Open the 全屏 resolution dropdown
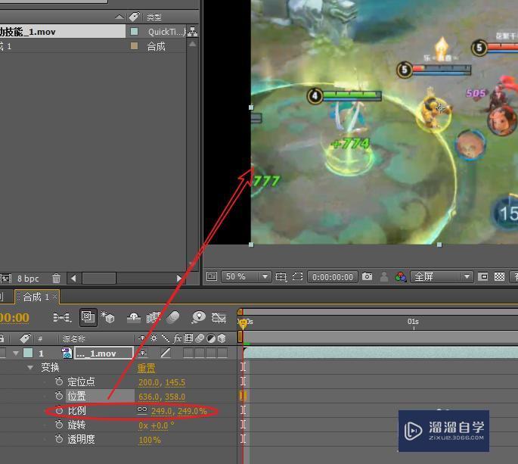Image resolution: width=518 pixels, height=464 pixels. [x=442, y=276]
